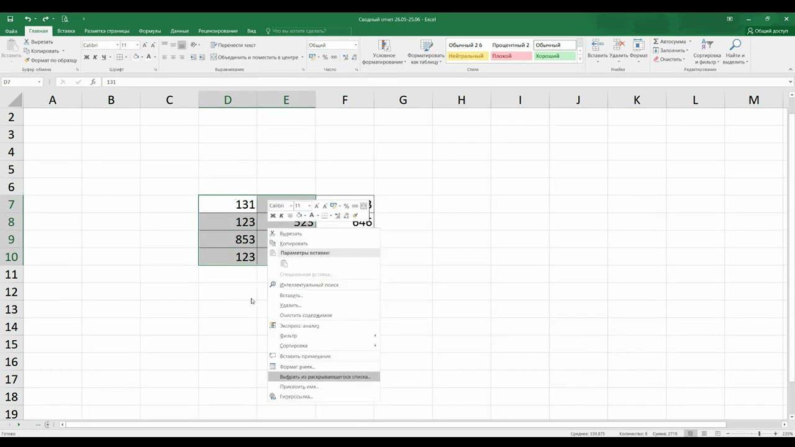Image resolution: width=795 pixels, height=447 pixels.
Task: Click Объединить и поместить в центре
Action: point(254,57)
